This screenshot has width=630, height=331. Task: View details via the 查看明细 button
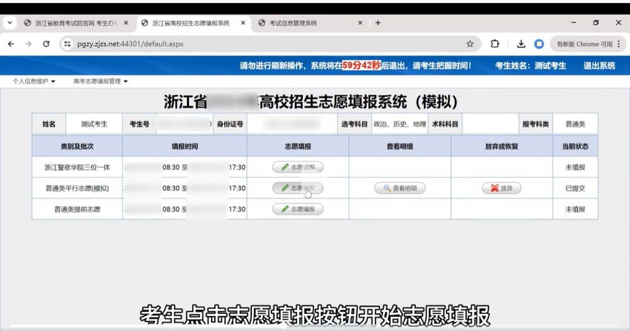click(x=399, y=189)
